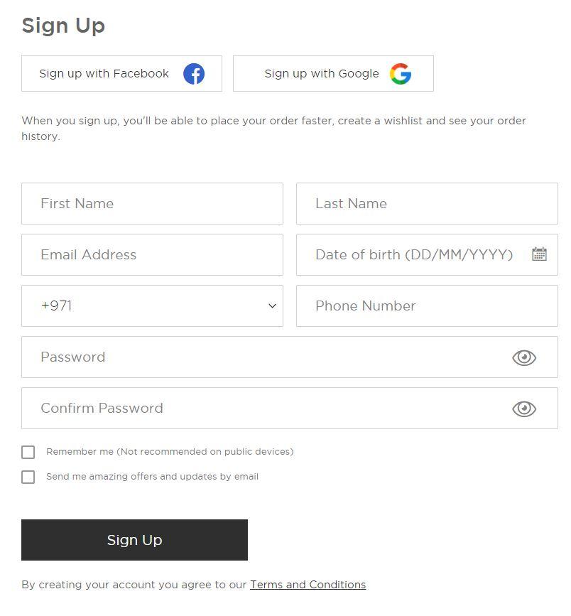
Task: Focus the First Name field
Action: tap(152, 204)
